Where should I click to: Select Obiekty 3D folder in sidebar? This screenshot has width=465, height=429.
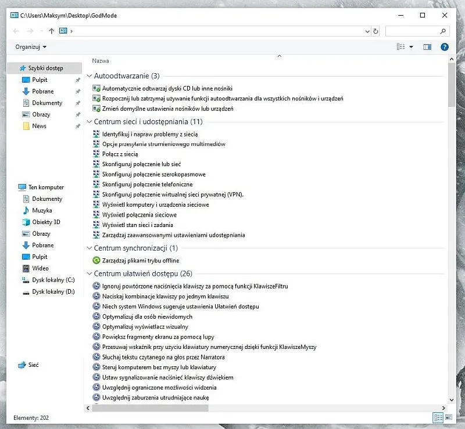click(x=46, y=222)
